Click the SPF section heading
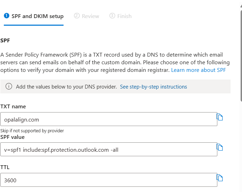The image size is (242, 192). [x=5, y=41]
